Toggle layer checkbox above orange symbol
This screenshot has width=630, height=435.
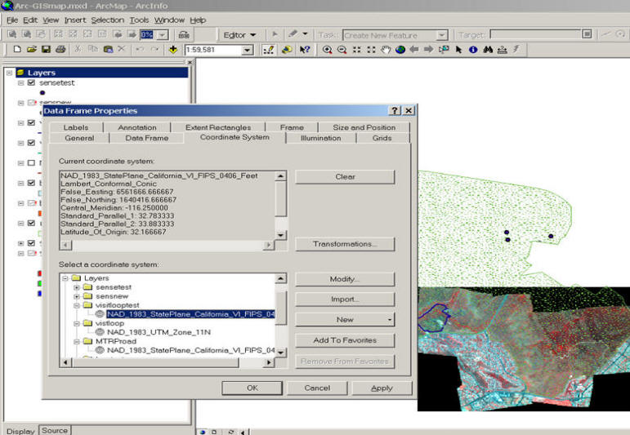tap(31, 203)
